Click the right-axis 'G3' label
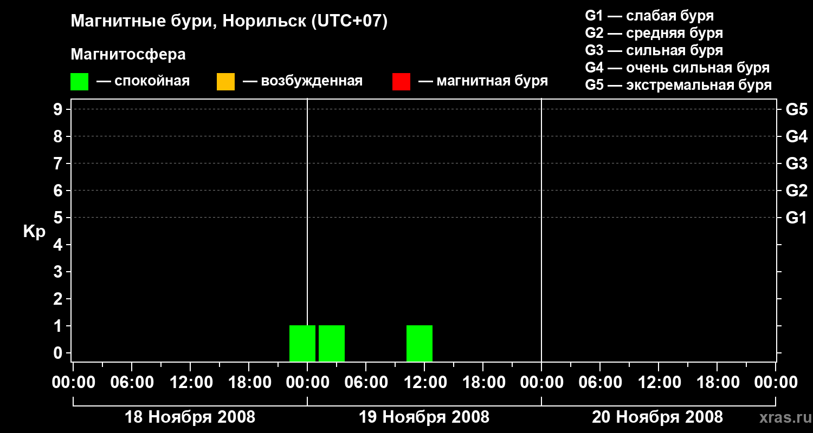 (x=796, y=164)
